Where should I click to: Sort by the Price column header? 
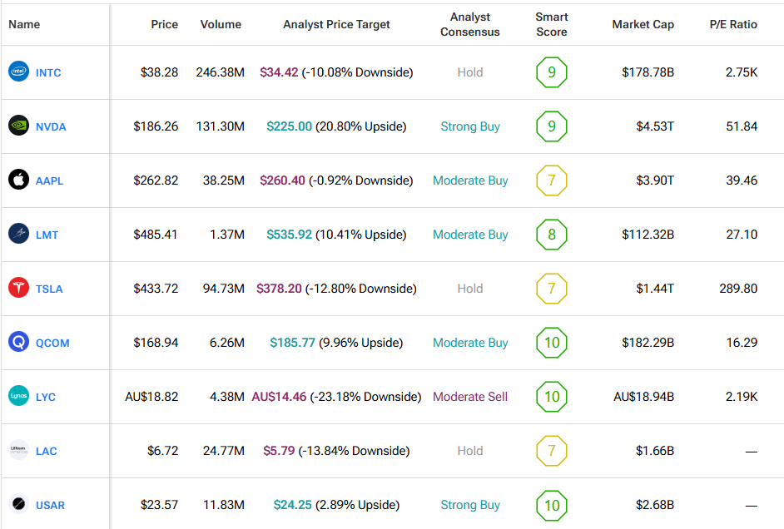point(164,24)
